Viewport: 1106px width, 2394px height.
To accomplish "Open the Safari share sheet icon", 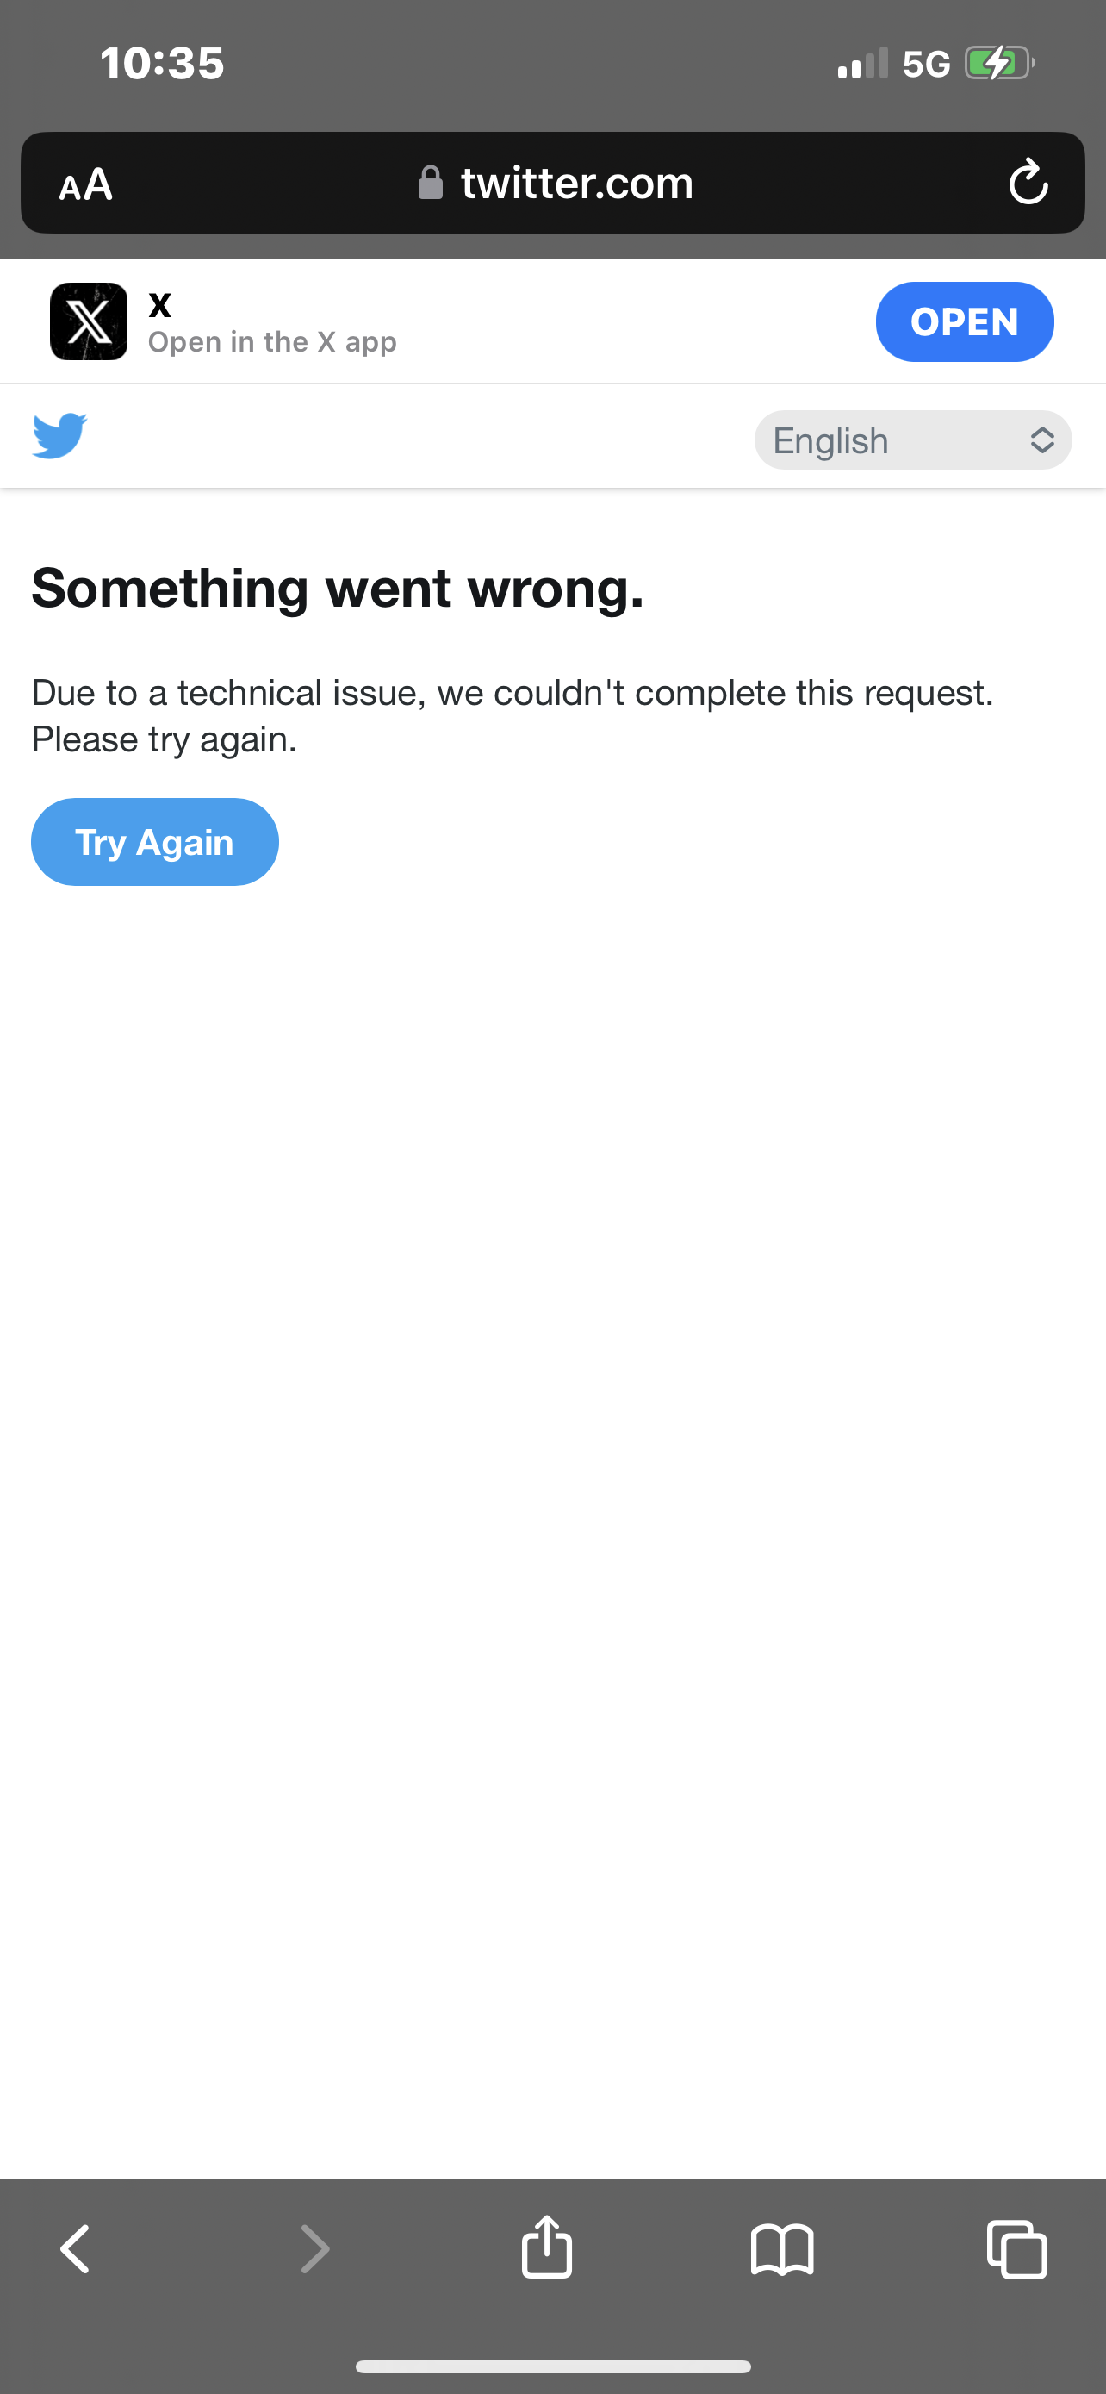I will [547, 2247].
